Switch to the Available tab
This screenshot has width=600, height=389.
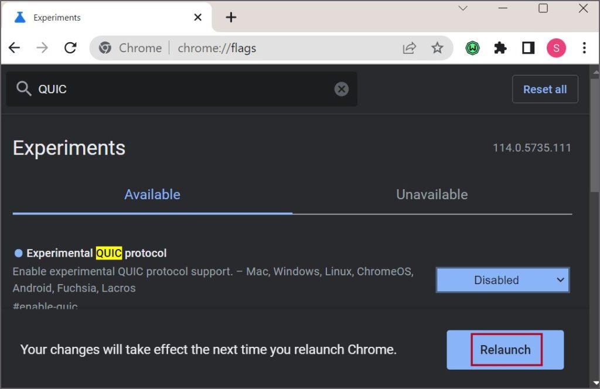click(152, 194)
